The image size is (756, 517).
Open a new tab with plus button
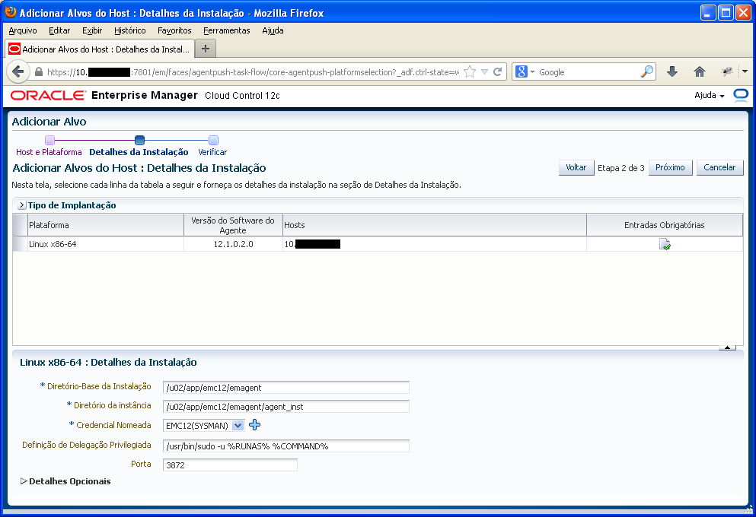tap(206, 49)
